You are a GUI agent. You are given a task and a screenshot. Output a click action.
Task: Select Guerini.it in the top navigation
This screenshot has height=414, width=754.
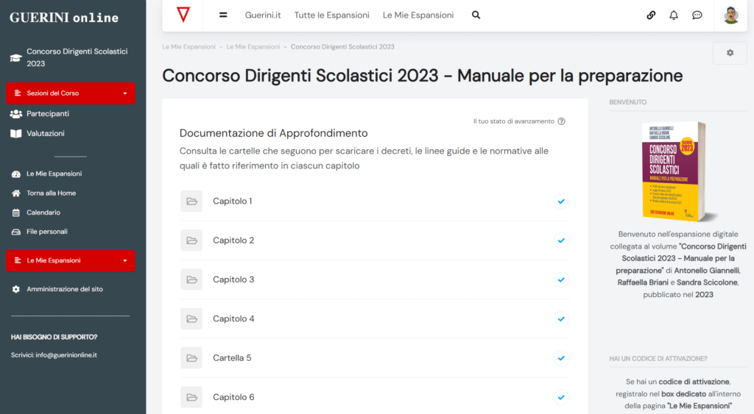265,15
